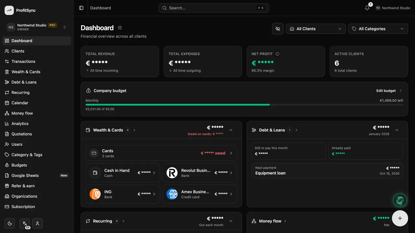Open the Northwind Studio organization switcher
This screenshot has width=415, height=233.
[x=37, y=27]
